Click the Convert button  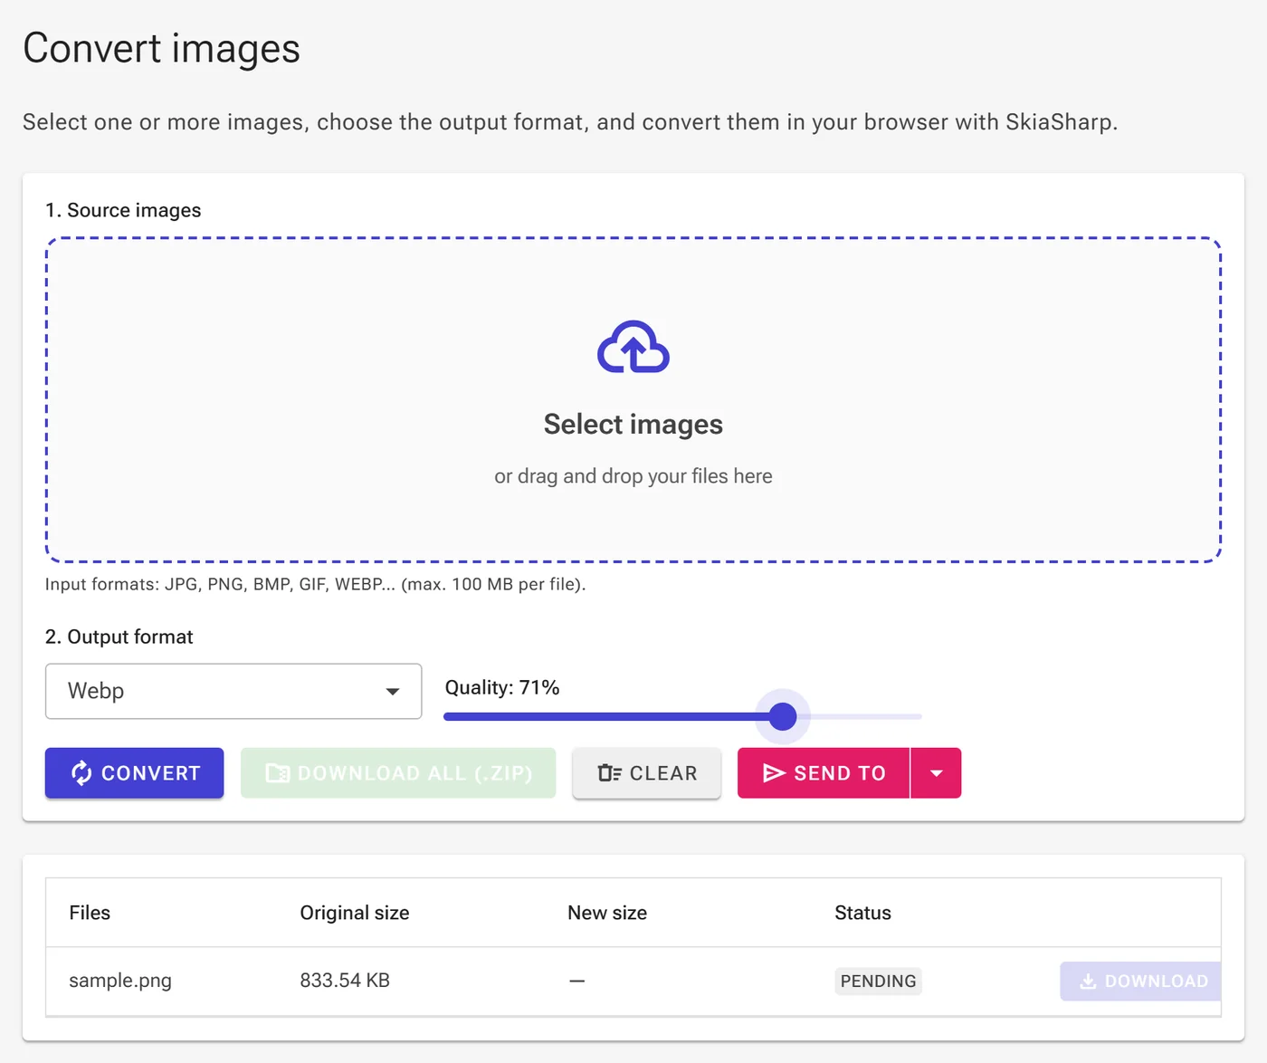pos(134,773)
